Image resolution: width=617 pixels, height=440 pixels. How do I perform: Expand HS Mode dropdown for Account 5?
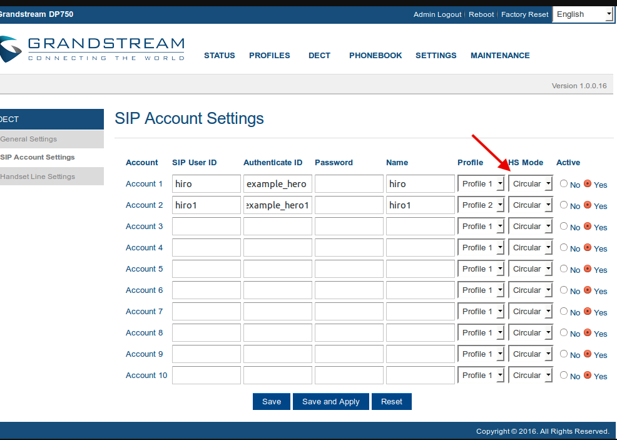coord(531,269)
